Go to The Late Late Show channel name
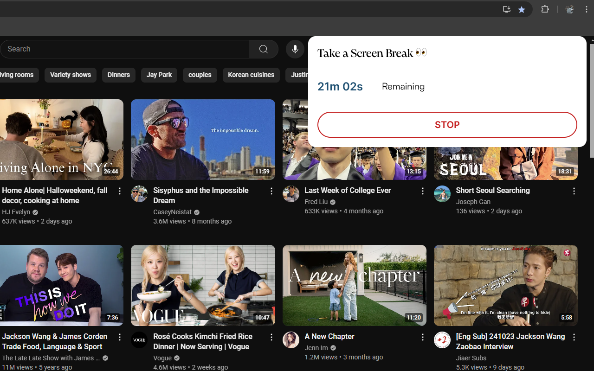The image size is (594, 371). point(51,358)
